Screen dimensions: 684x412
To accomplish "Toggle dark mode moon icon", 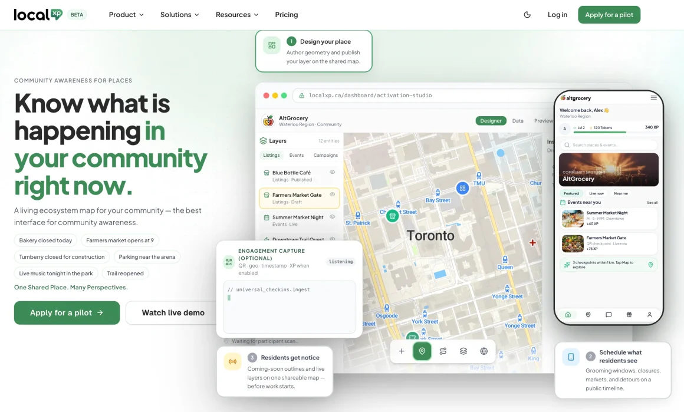I will (x=527, y=14).
